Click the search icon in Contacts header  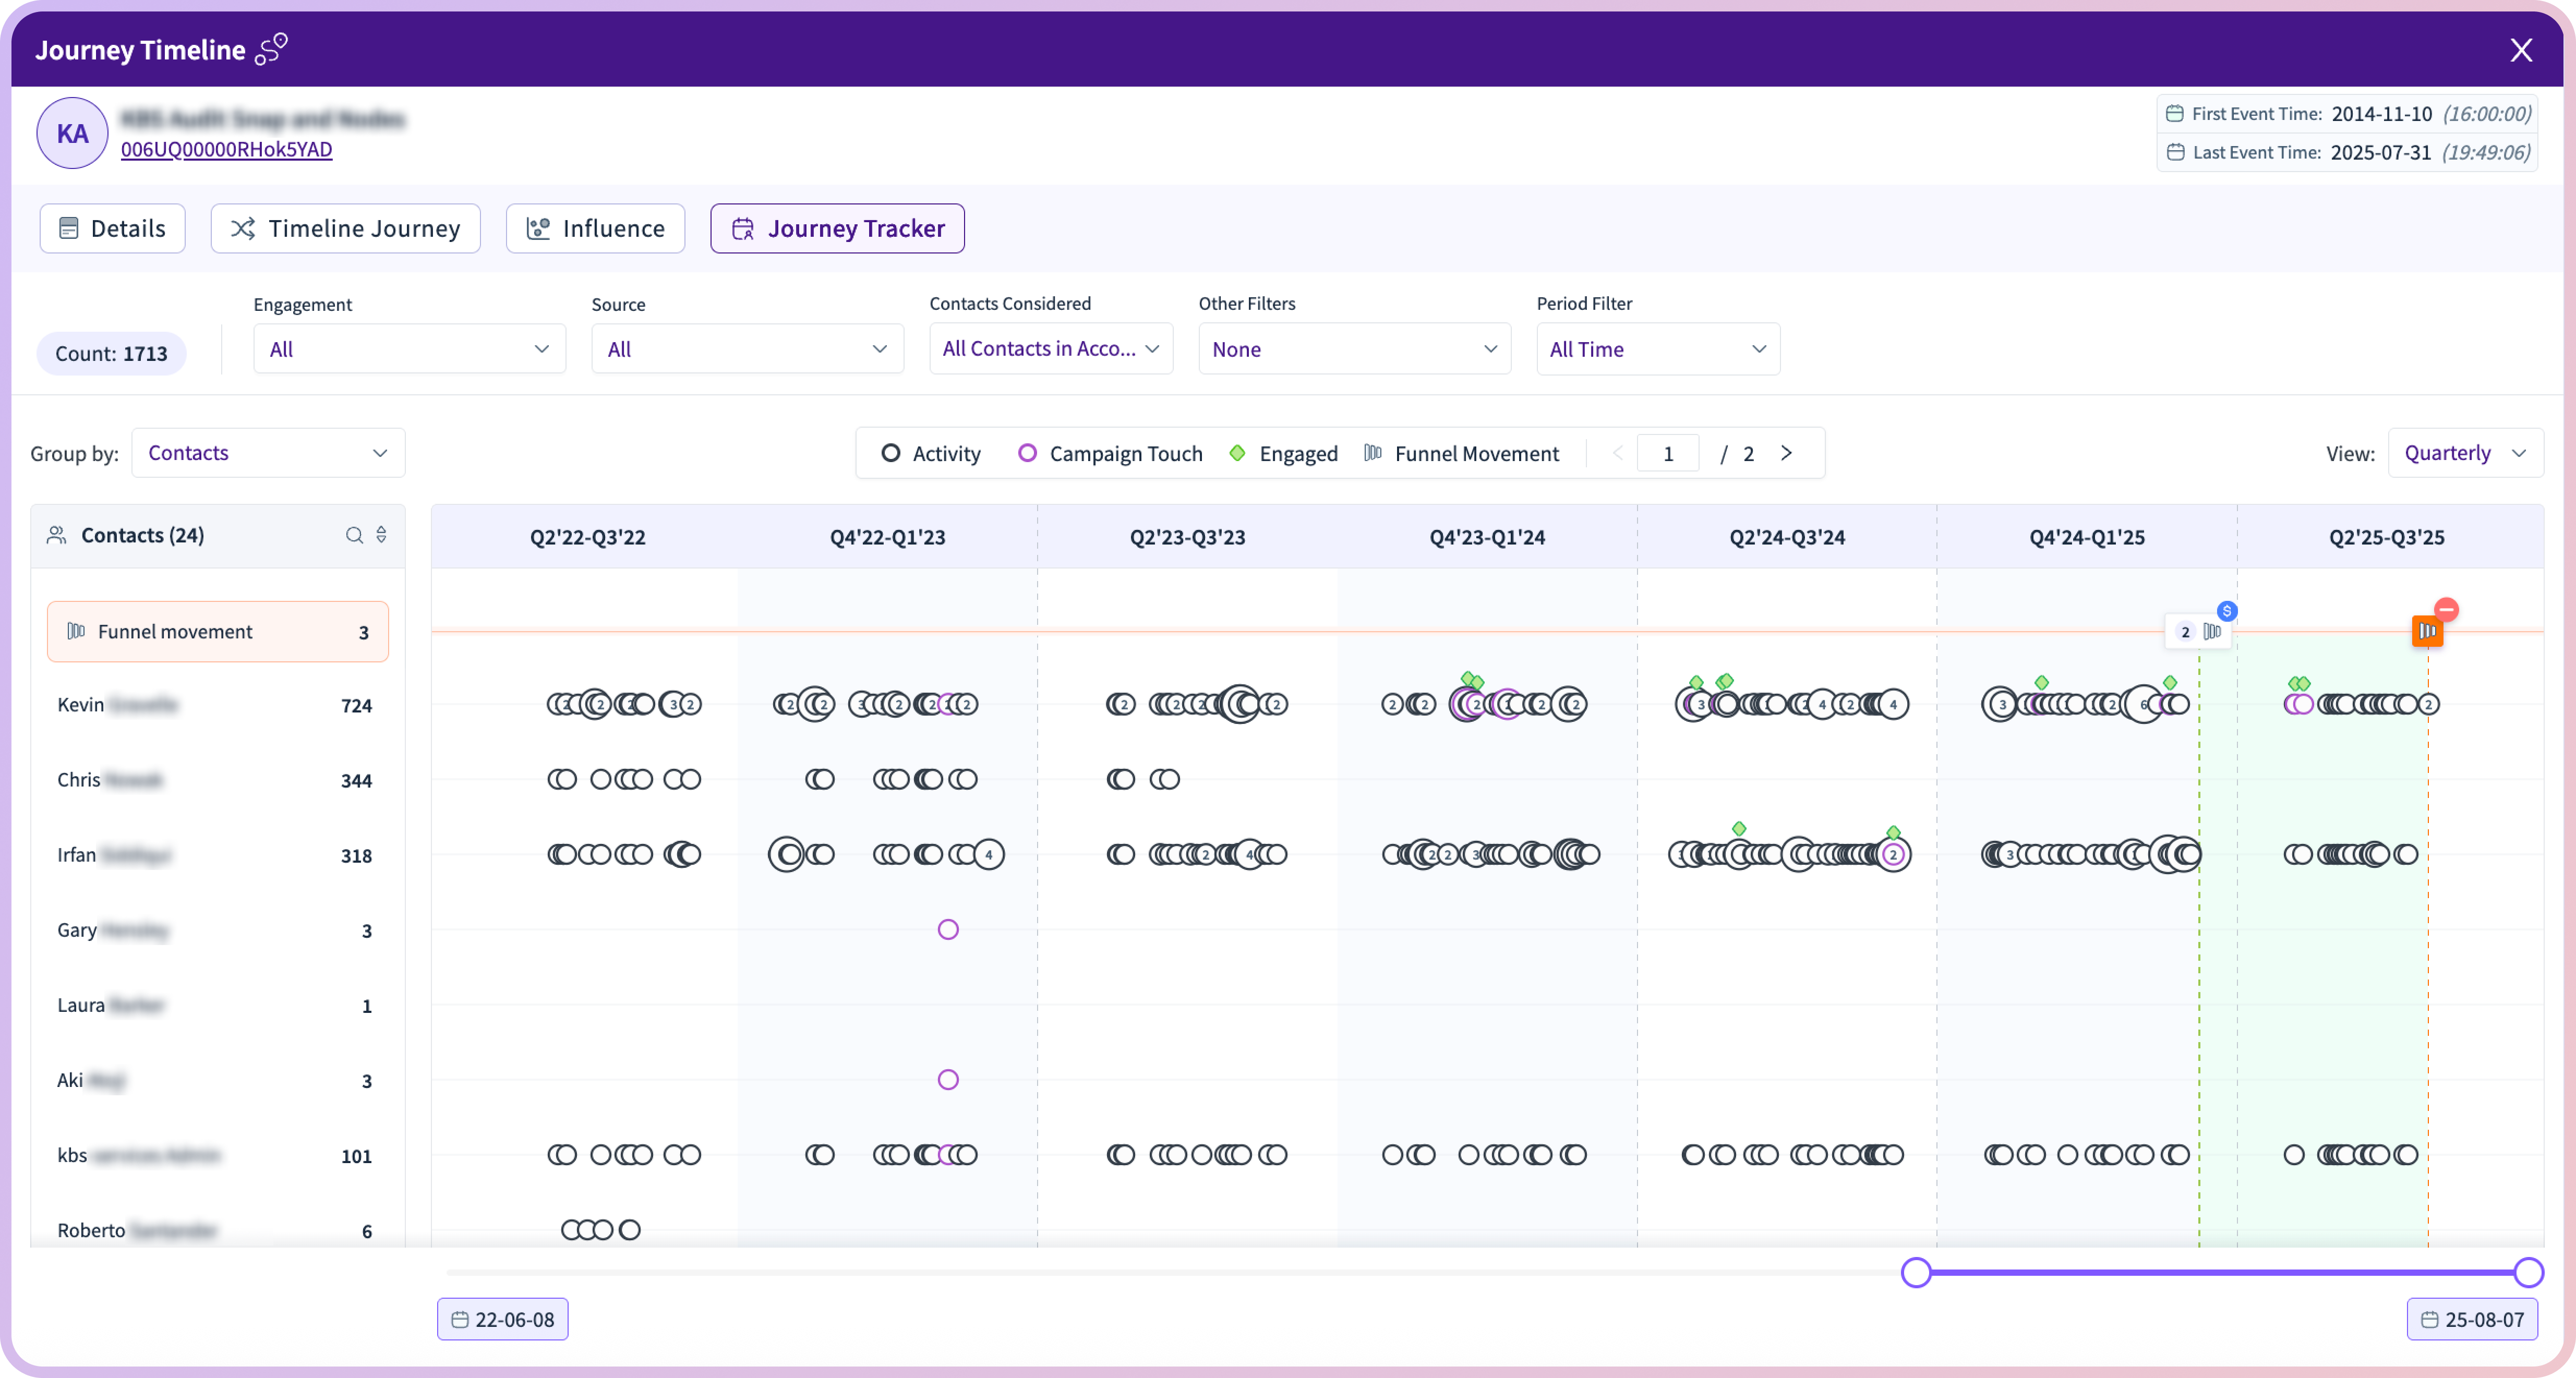tap(354, 535)
